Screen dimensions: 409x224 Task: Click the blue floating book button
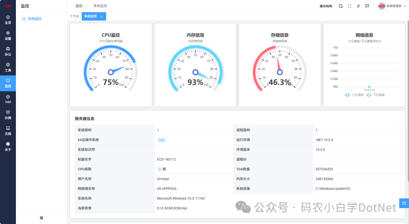click(x=404, y=203)
